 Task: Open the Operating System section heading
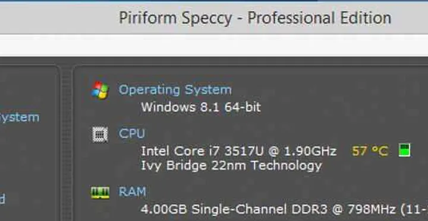(175, 90)
